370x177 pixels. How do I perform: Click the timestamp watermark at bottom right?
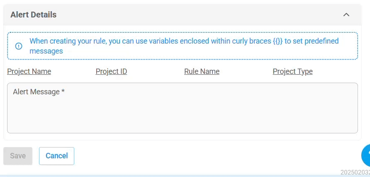[x=355, y=172]
